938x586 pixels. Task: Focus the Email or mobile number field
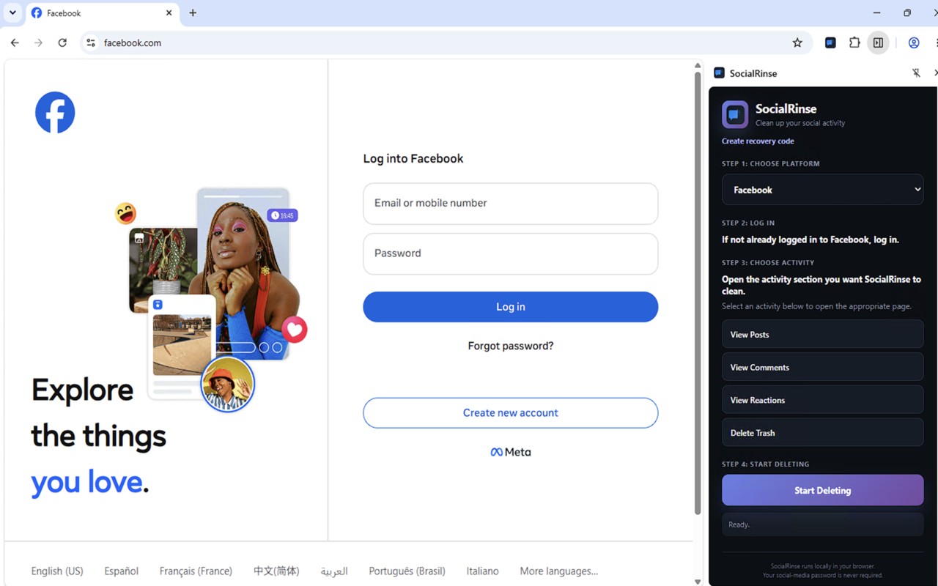511,204
